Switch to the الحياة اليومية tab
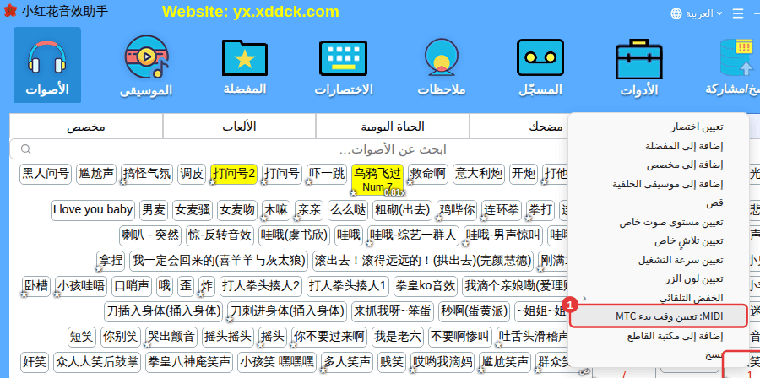This screenshot has height=378, width=760. coord(393,127)
